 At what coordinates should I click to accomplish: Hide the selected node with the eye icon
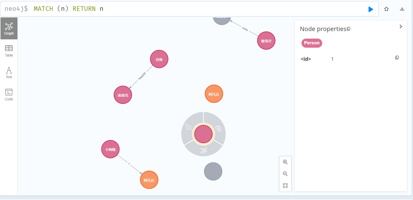click(218, 128)
